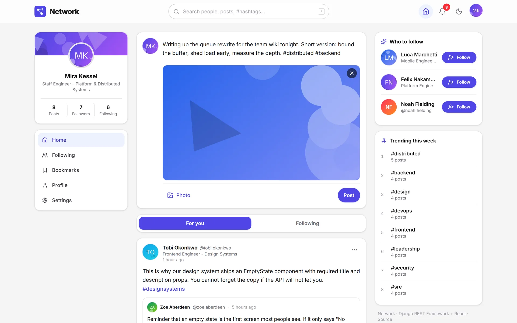Switch to the Following feed tab
The image size is (517, 323).
tap(307, 223)
